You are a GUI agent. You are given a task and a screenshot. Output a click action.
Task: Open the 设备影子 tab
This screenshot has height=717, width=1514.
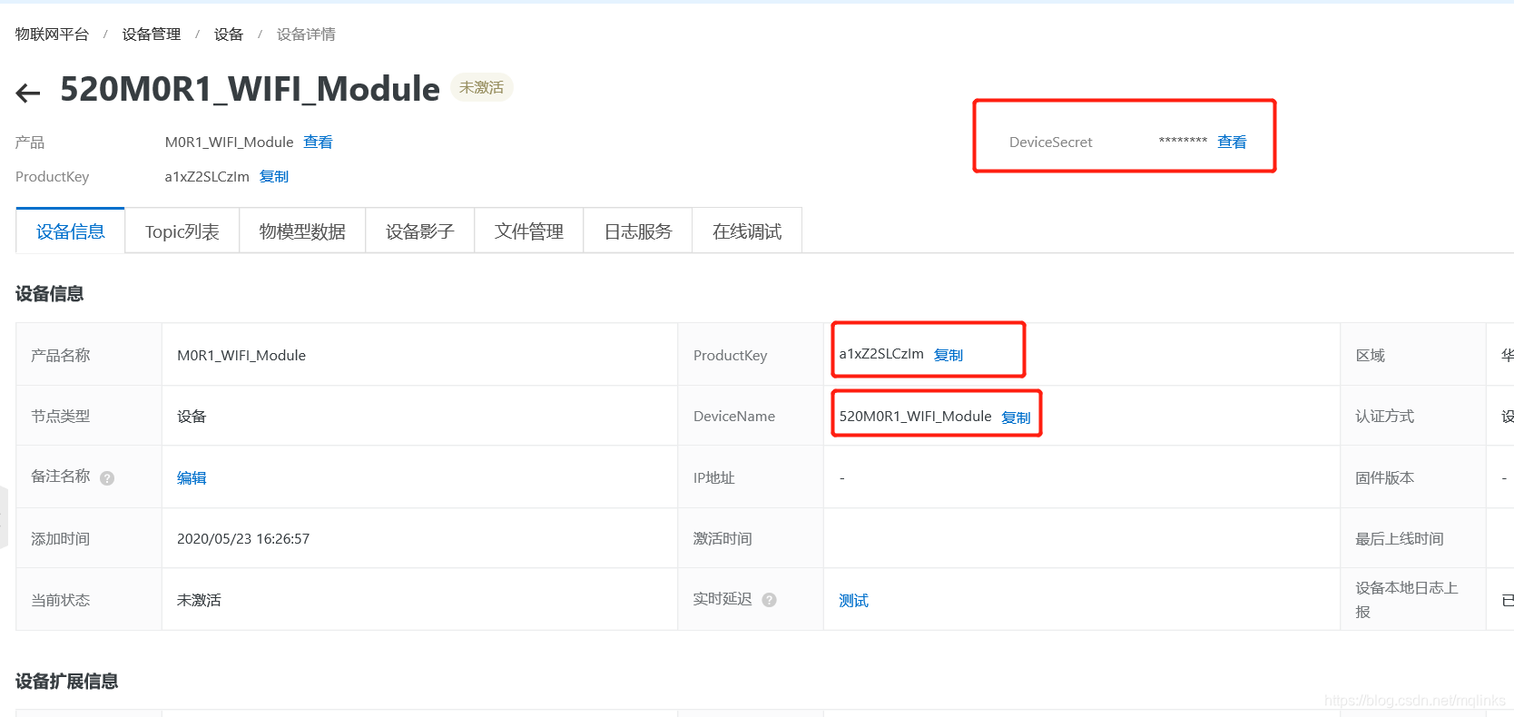coord(420,231)
